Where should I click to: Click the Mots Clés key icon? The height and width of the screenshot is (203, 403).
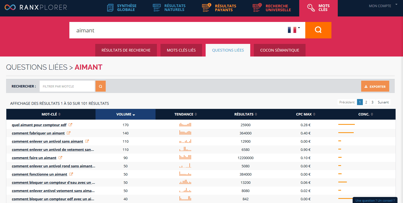coord(311,8)
